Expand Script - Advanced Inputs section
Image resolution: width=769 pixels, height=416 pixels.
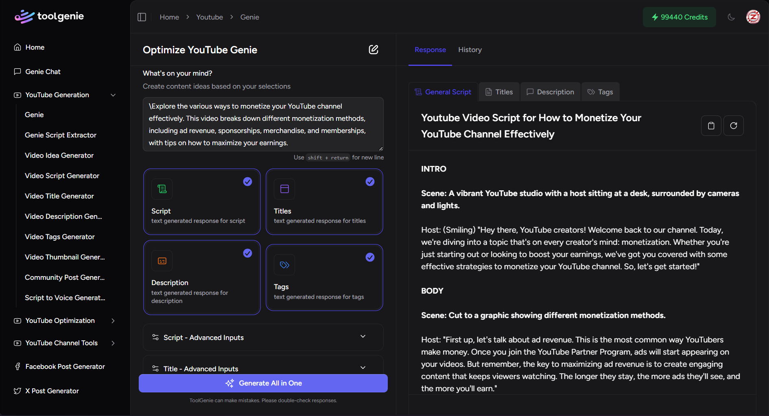pos(263,338)
